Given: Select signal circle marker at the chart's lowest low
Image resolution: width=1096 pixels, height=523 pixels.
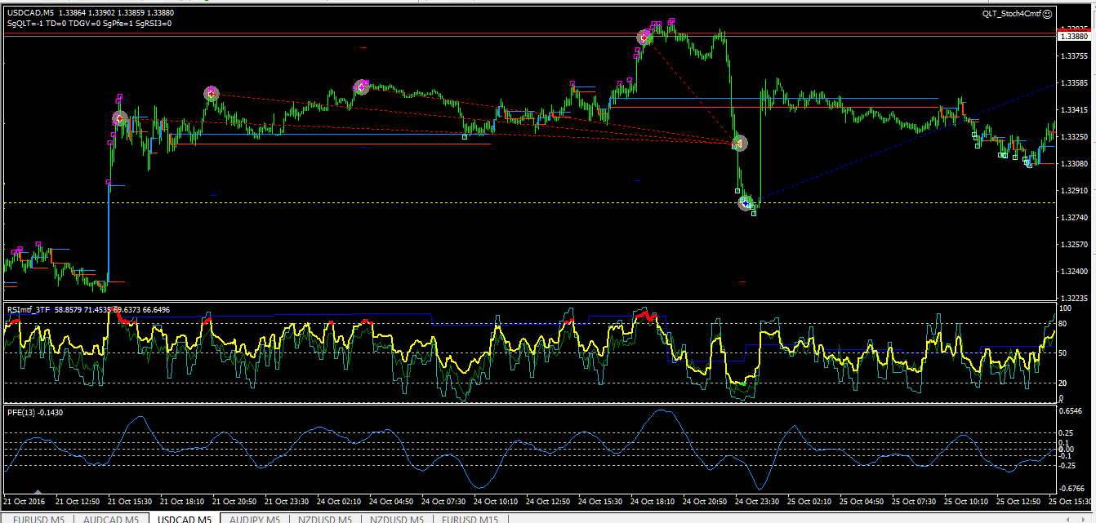Looking at the screenshot, I should click(x=746, y=203).
